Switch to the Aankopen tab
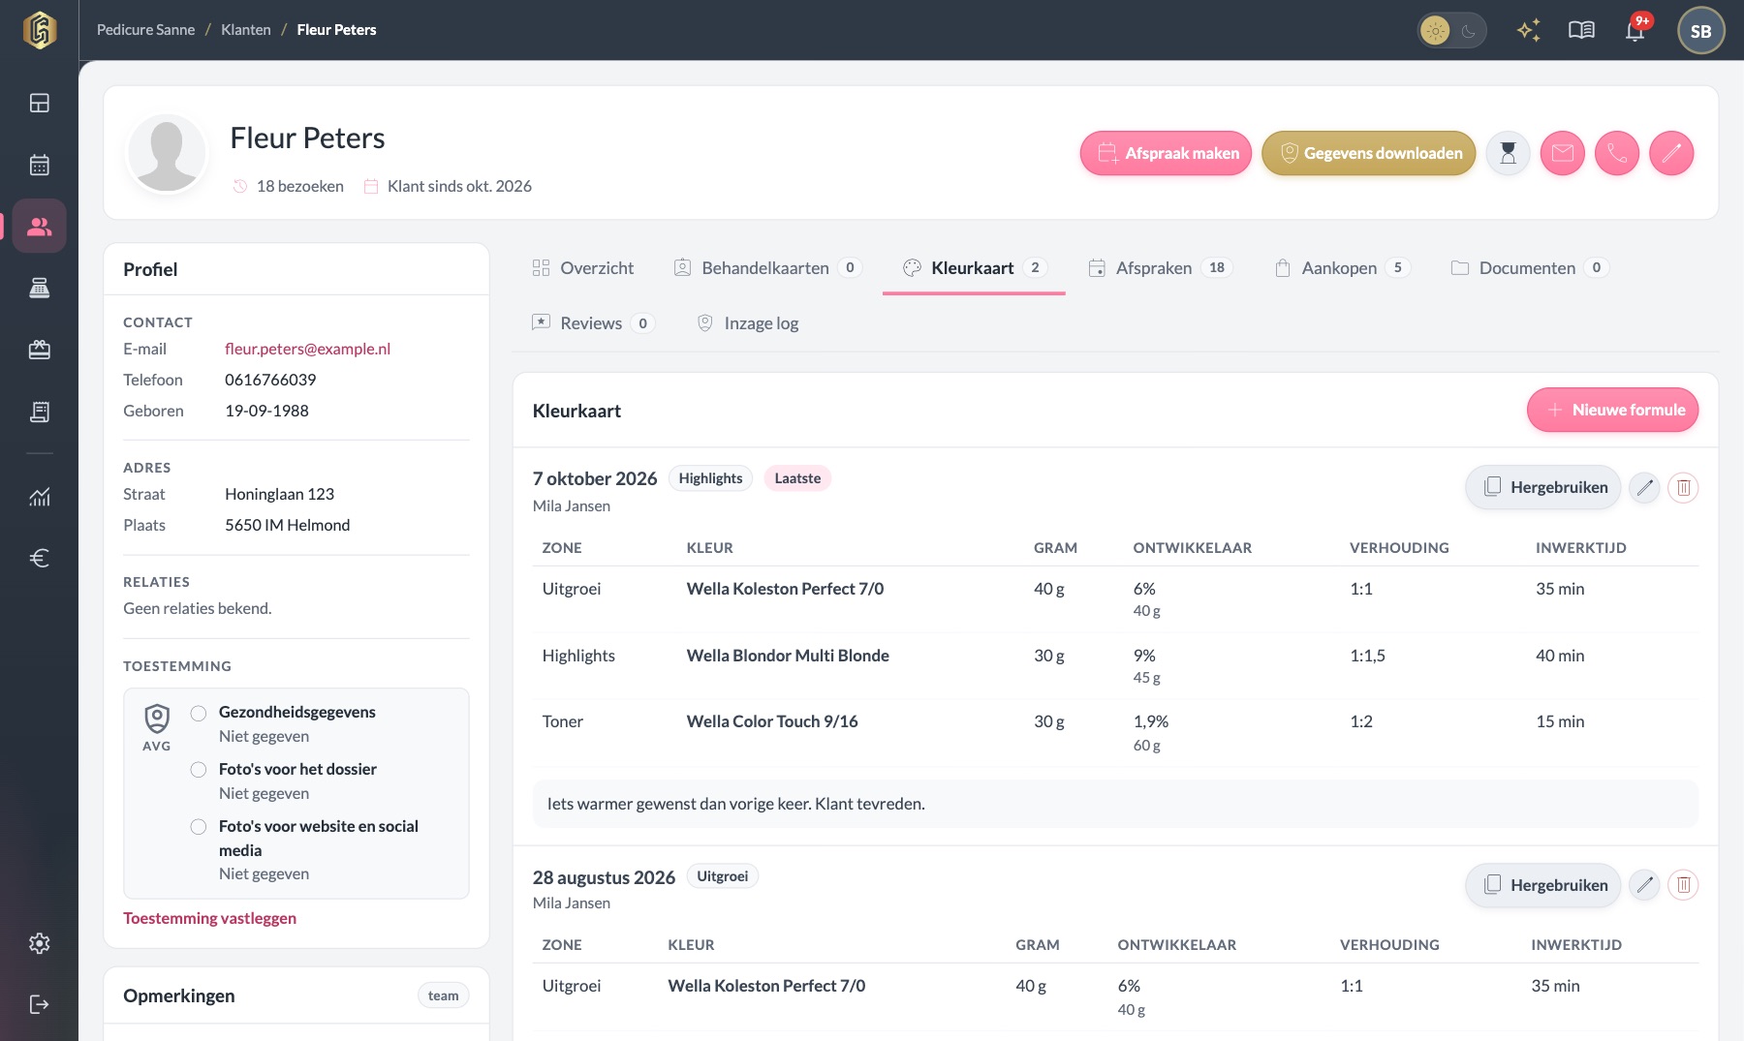This screenshot has width=1744, height=1041. coord(1342,268)
